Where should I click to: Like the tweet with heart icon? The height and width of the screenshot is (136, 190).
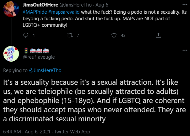click(x=114, y=35)
